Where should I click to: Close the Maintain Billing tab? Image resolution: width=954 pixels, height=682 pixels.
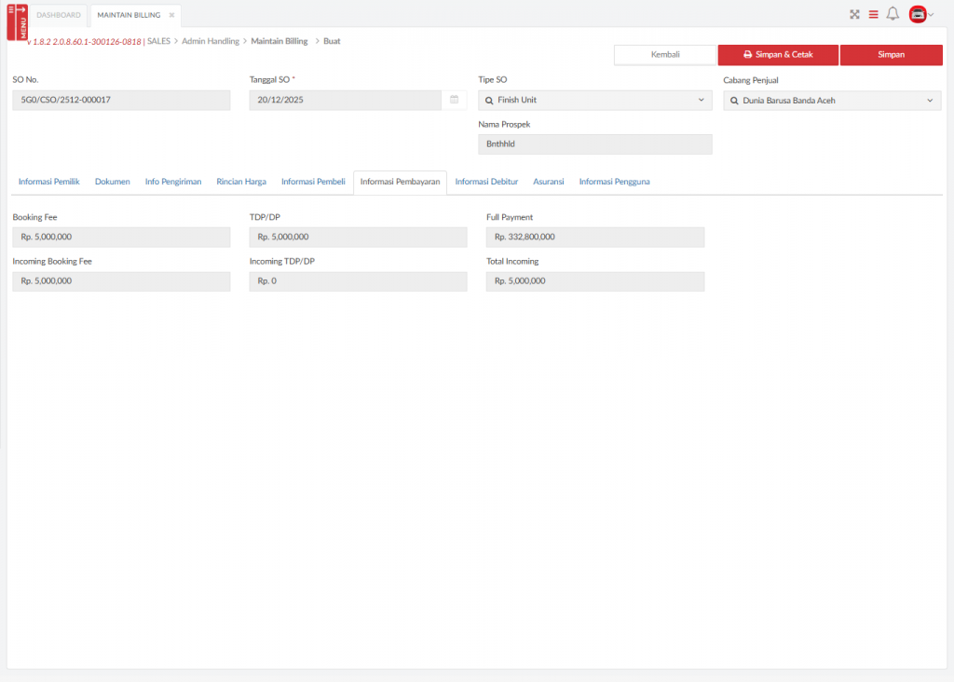171,15
